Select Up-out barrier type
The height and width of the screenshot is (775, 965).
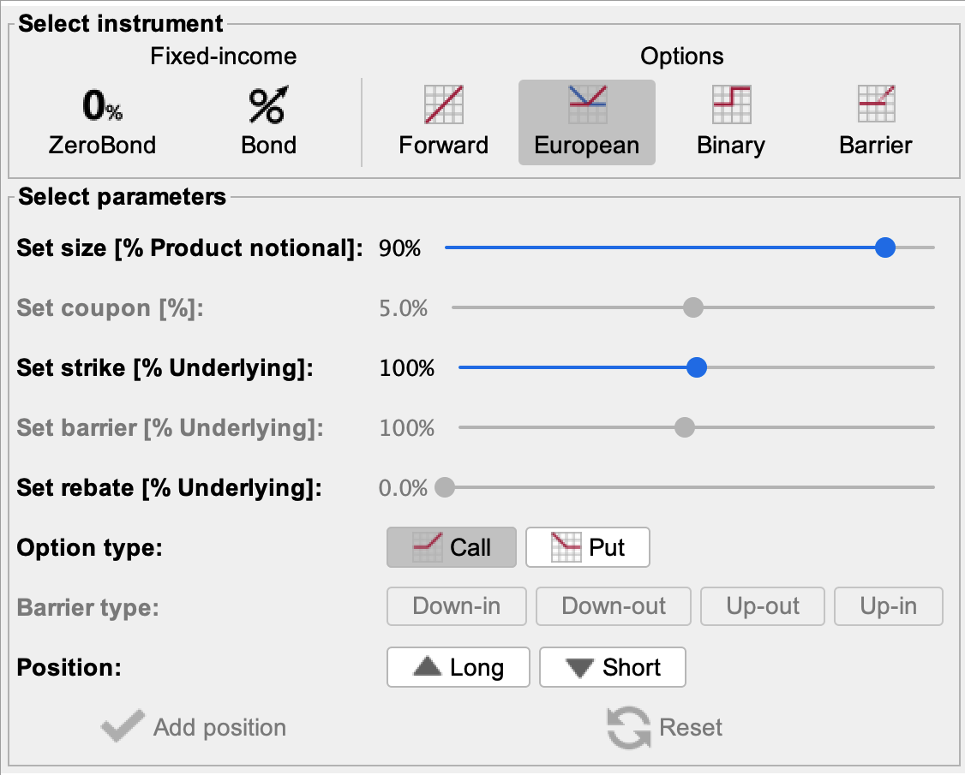763,606
